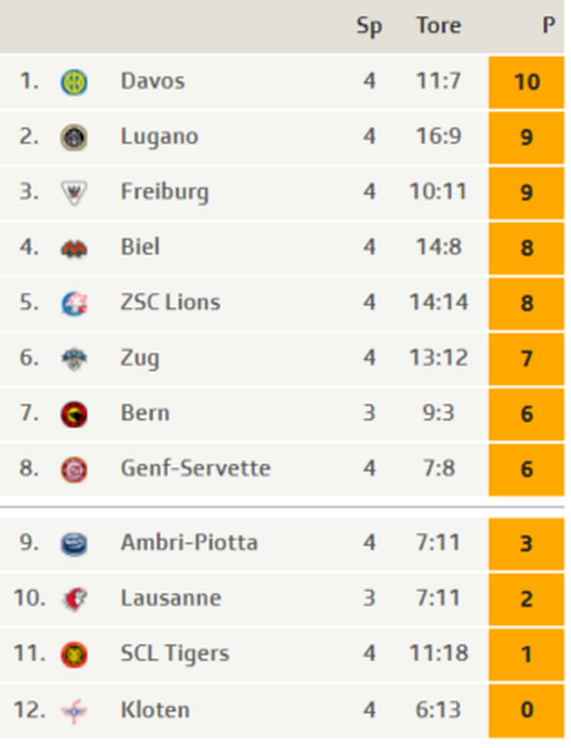The image size is (571, 748).
Task: Click the Bern team logo
Action: [74, 414]
